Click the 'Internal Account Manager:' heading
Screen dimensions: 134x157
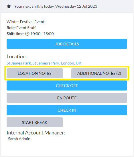tap(36, 133)
